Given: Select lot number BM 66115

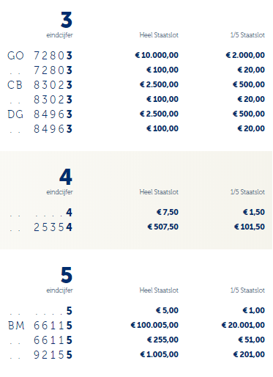Looking at the screenshot, I should 40,326.
